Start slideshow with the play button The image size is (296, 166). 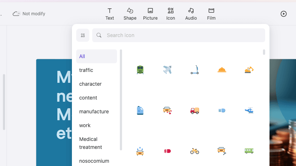284,14
